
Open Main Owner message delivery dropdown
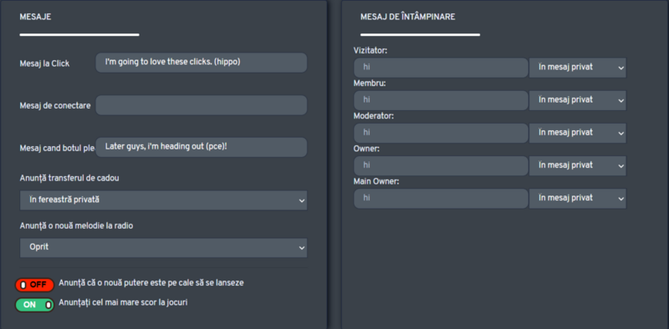[578, 199]
